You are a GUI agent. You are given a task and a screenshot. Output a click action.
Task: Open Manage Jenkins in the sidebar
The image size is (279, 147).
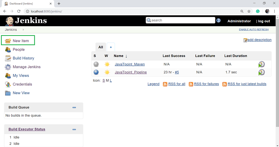coord(27,67)
